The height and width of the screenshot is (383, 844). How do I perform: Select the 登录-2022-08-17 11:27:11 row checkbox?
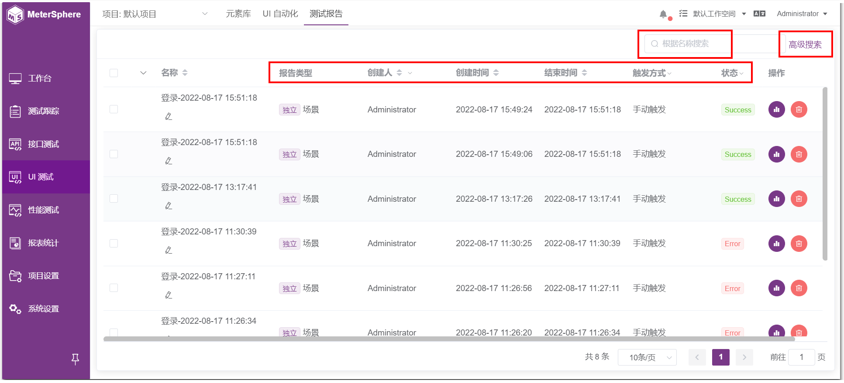114,288
